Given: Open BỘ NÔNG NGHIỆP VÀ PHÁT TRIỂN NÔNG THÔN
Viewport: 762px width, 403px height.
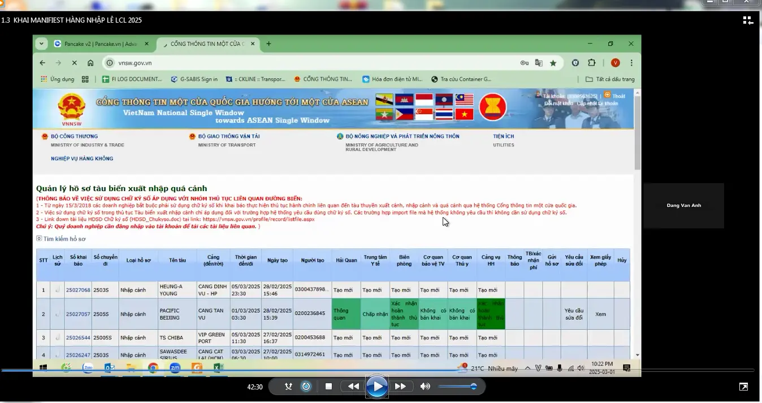Looking at the screenshot, I should [x=402, y=136].
